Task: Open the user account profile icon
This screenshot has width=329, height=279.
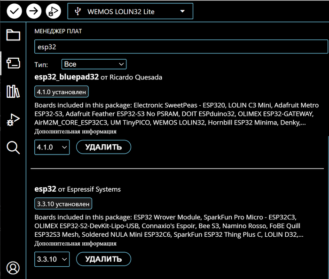Action: click(x=13, y=268)
